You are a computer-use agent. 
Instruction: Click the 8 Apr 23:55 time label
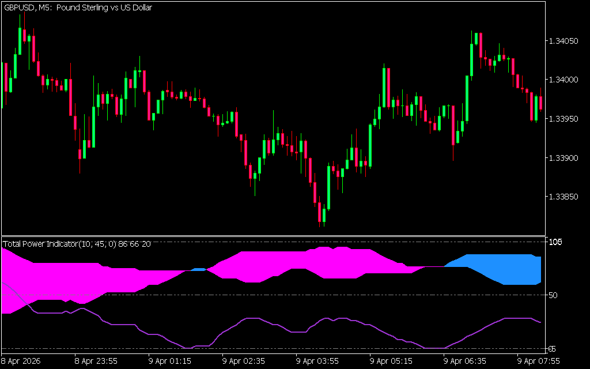[x=96, y=362]
